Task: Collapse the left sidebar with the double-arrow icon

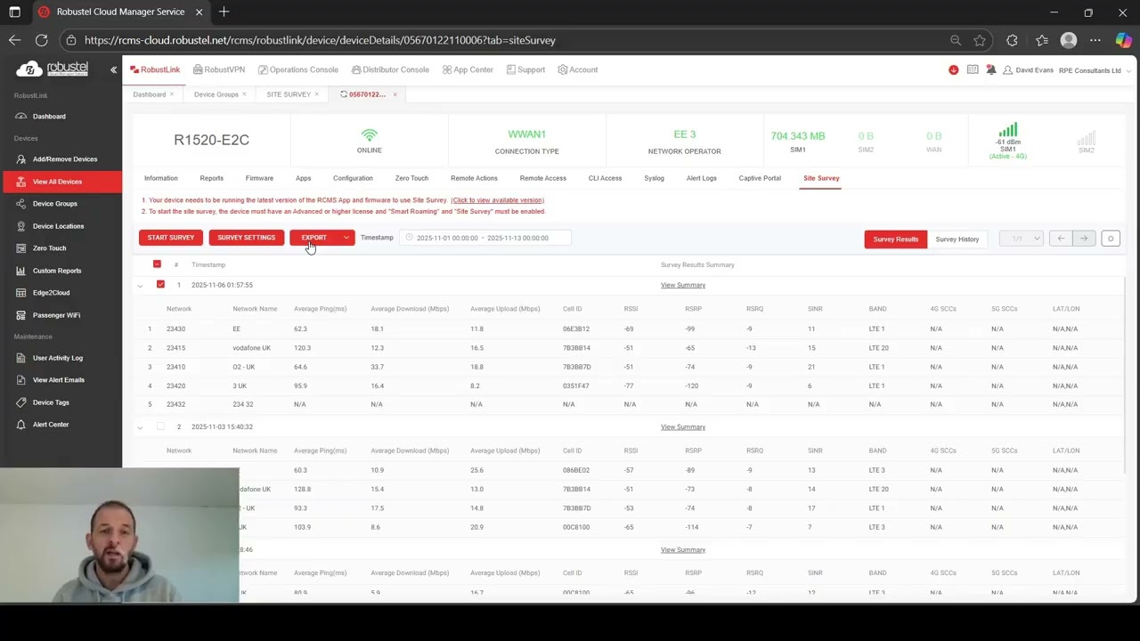Action: [x=113, y=69]
